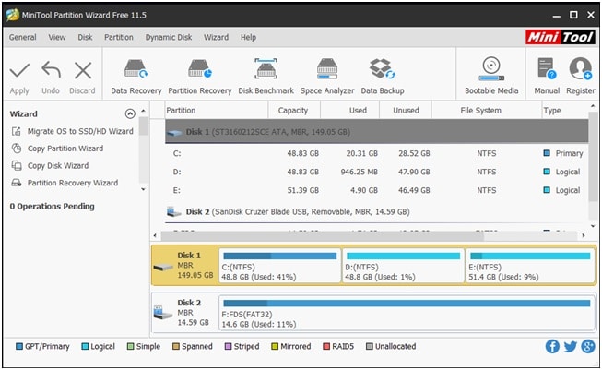Click the partition list horizontal scrollbar
The width and height of the screenshot is (602, 370).
(323, 236)
